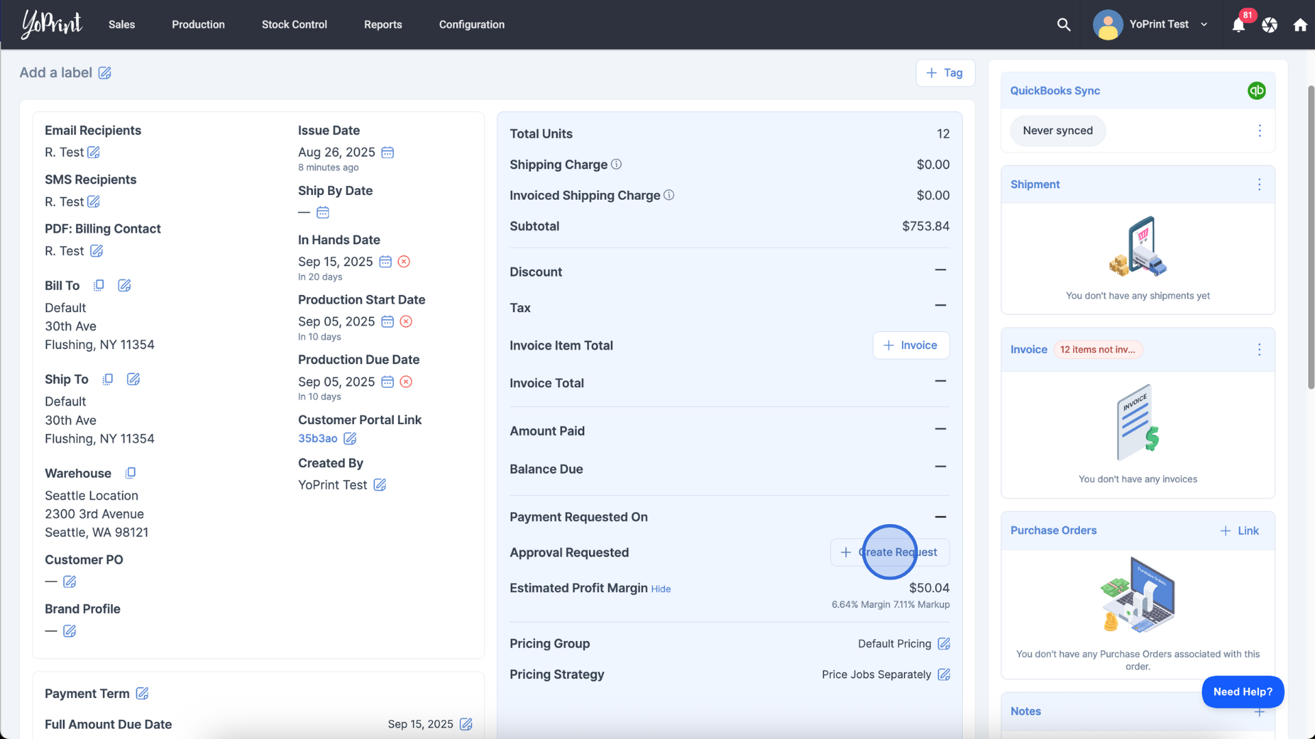Open the Production menu
The height and width of the screenshot is (739, 1315).
[x=198, y=25]
